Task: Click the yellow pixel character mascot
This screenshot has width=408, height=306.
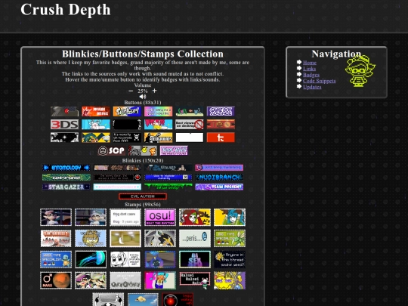Action: (x=360, y=71)
